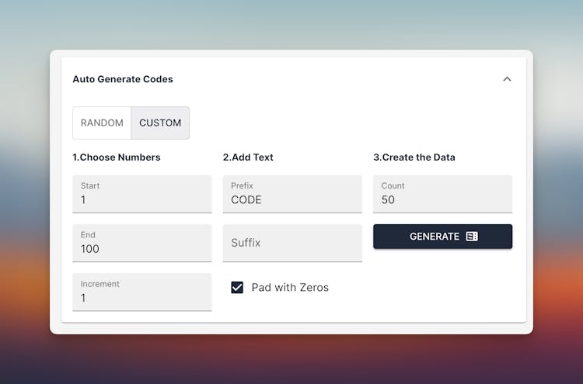This screenshot has width=583, height=384.
Task: Select the CUSTOM tab
Action: (160, 123)
